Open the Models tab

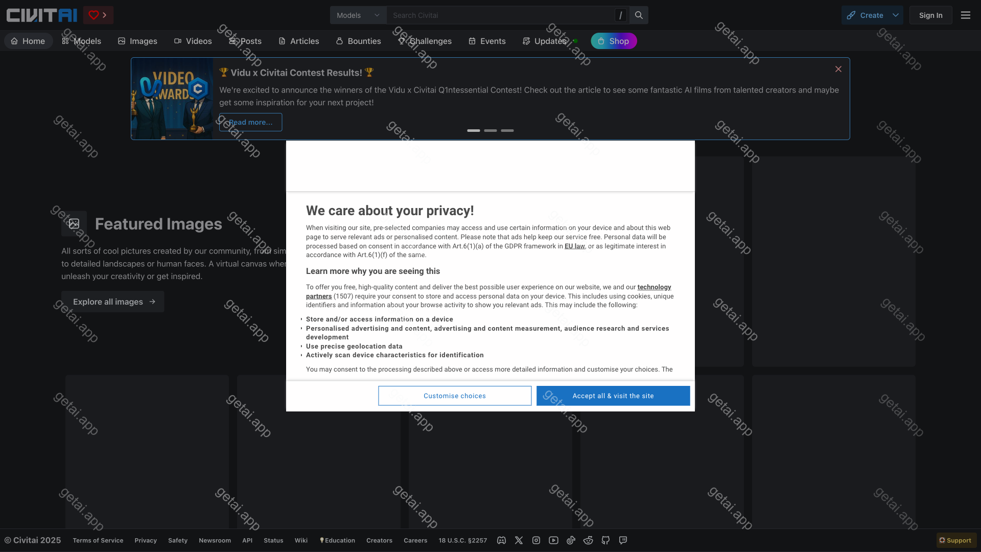click(x=82, y=41)
